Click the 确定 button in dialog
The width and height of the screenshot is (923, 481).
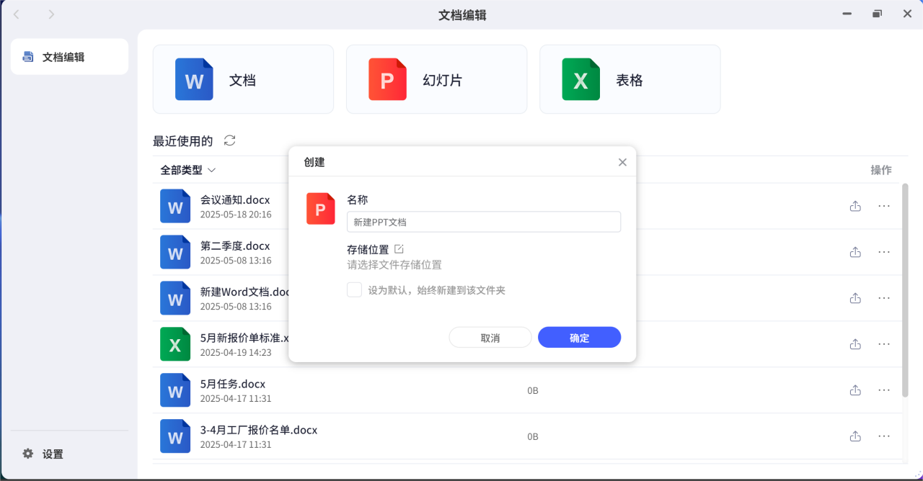579,338
